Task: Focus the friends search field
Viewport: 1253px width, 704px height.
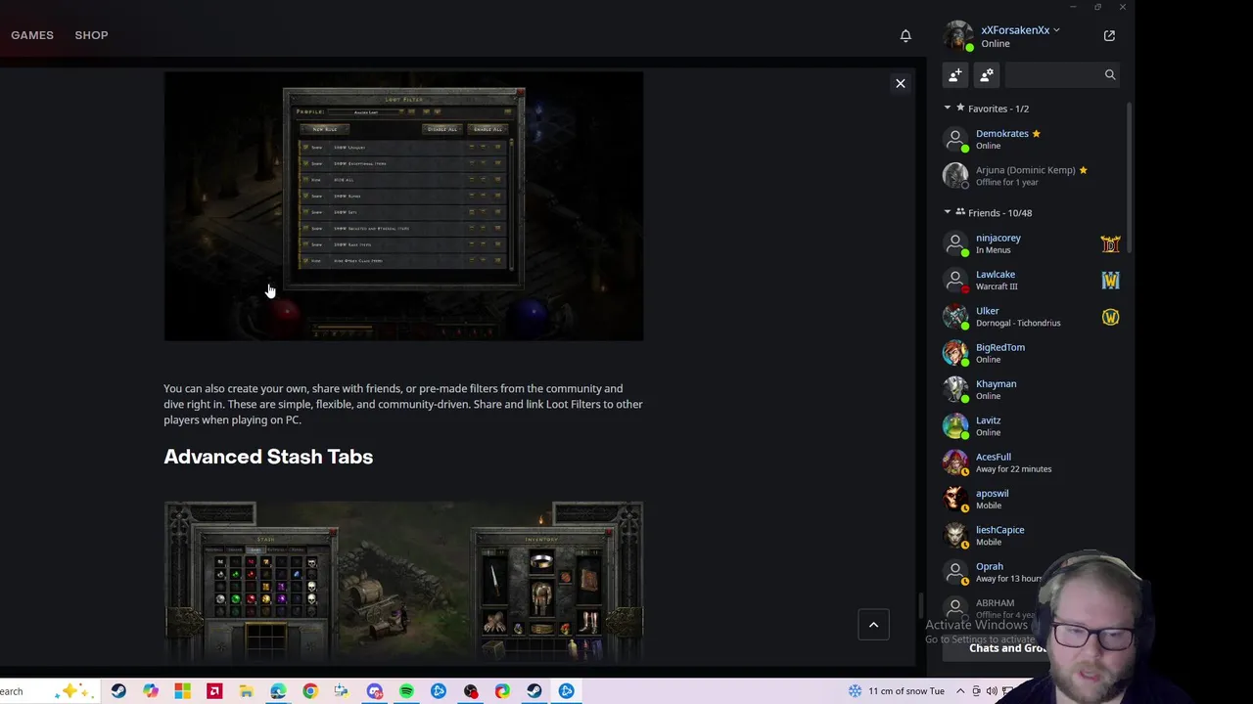Action: point(1053,75)
